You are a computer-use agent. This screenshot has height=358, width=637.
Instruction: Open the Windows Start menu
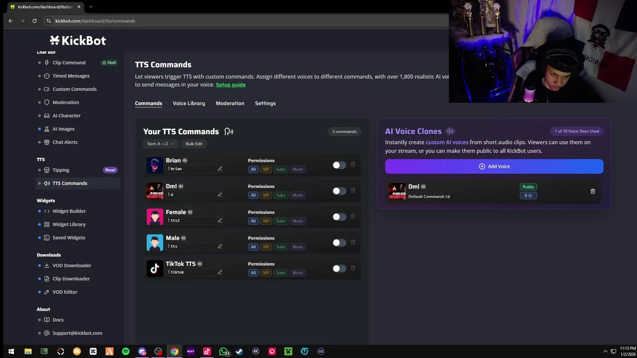[11, 352]
